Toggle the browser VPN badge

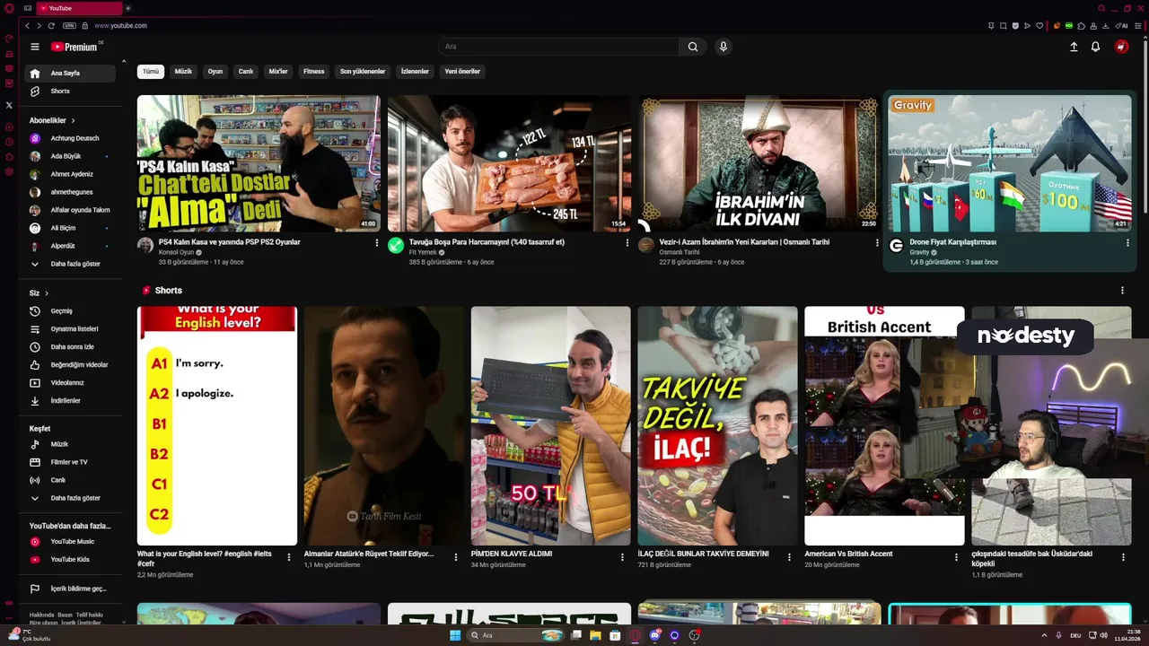click(x=69, y=25)
